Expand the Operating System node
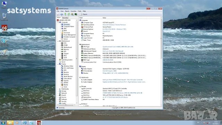The width and height of the screenshot is (222, 125). (58, 60)
